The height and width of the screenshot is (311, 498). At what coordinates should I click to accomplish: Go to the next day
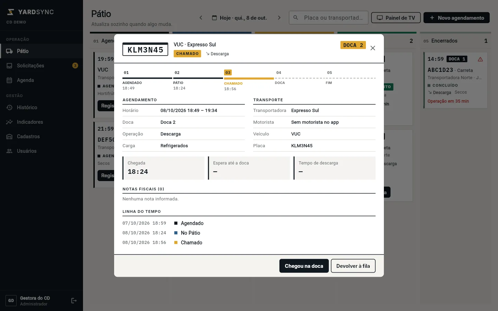(x=279, y=18)
